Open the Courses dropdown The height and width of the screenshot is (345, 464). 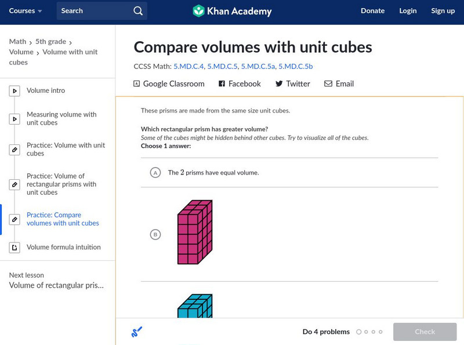[26, 11]
